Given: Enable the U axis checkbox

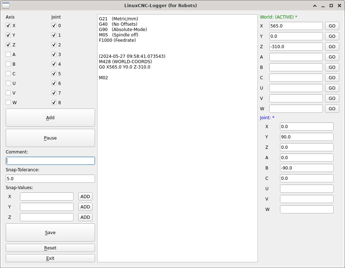Looking at the screenshot, I should (x=8, y=83).
